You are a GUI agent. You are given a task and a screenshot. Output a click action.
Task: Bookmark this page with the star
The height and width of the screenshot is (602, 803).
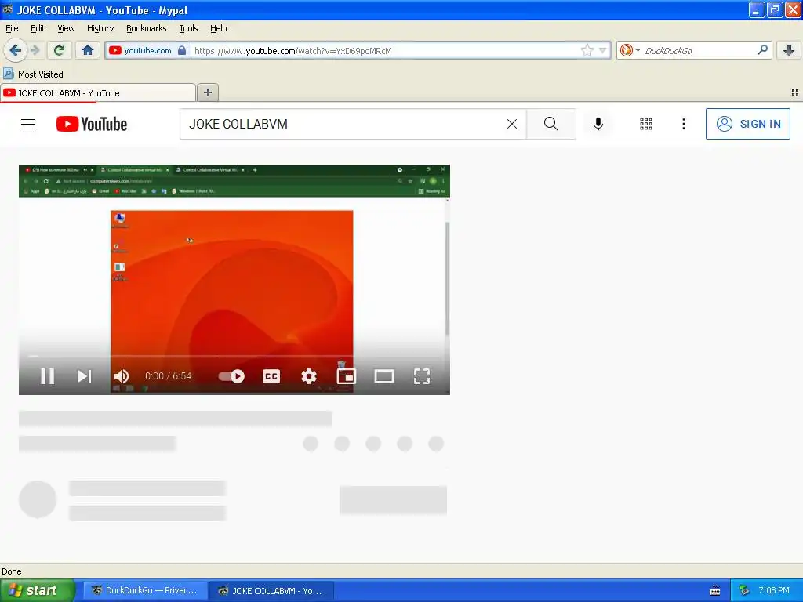[x=587, y=50]
